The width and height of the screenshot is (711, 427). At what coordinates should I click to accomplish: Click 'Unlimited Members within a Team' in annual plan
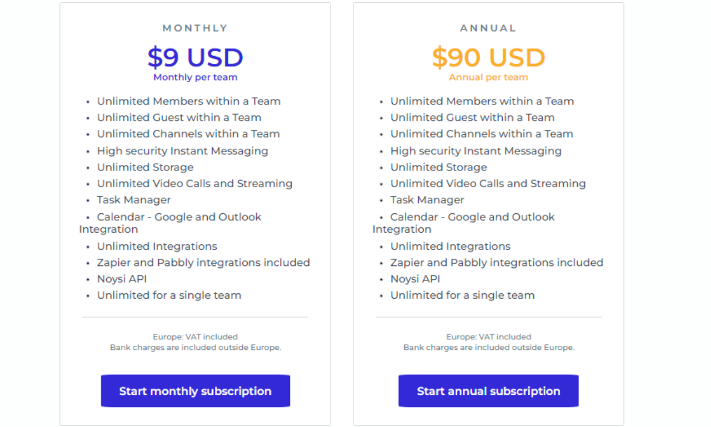tap(482, 101)
